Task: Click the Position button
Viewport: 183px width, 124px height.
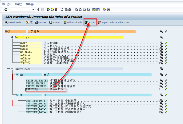Action: [55, 22]
